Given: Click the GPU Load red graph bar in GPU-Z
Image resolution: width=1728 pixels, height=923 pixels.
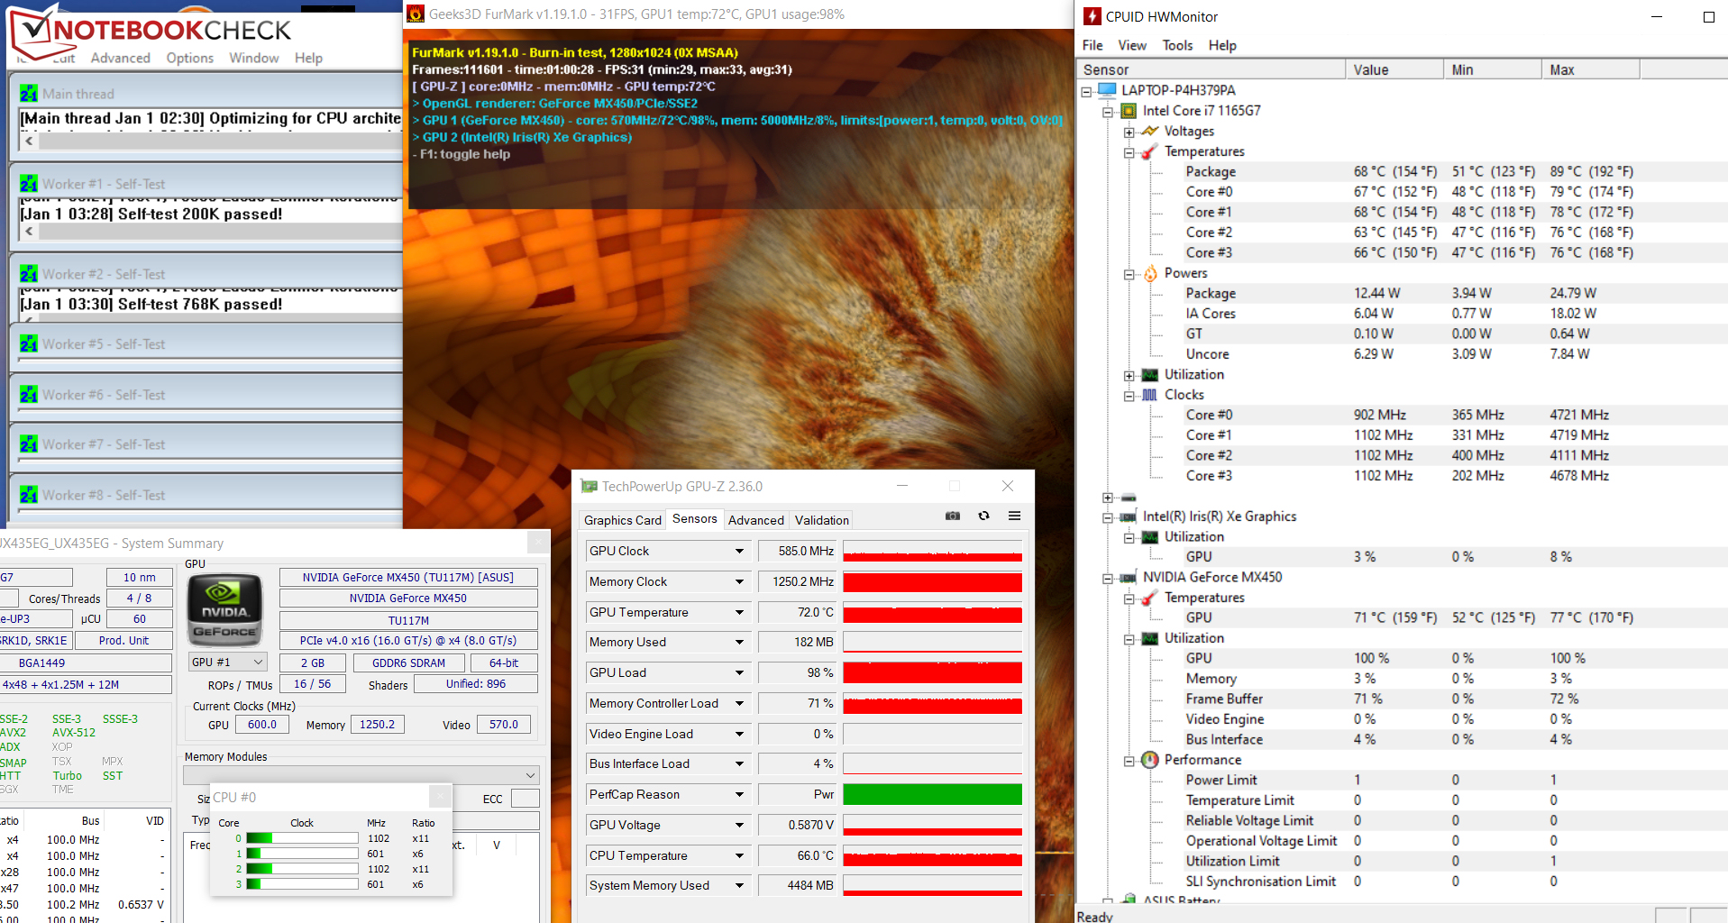Looking at the screenshot, I should click(932, 672).
